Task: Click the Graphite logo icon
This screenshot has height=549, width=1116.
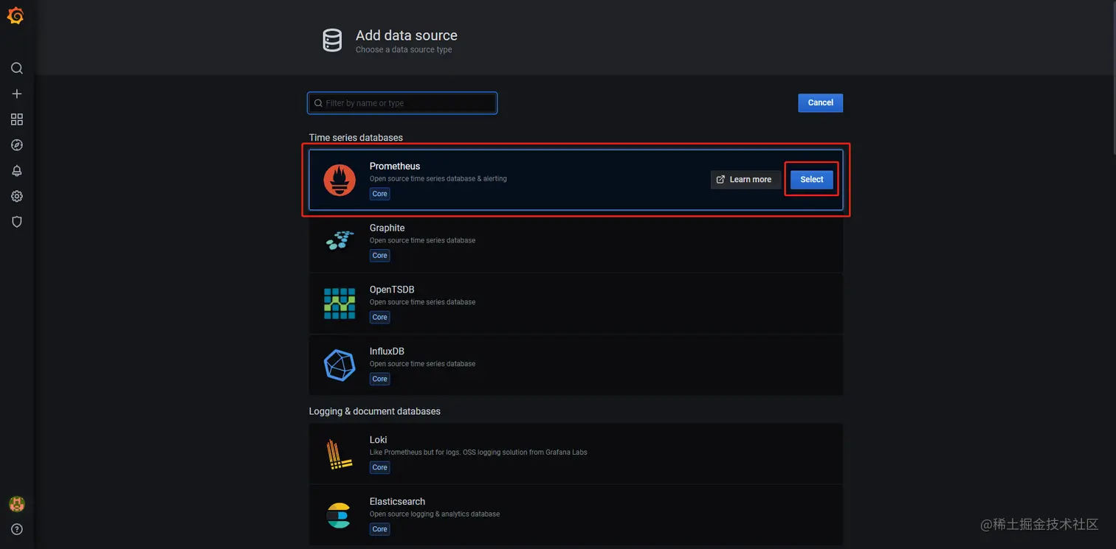Action: 340,240
